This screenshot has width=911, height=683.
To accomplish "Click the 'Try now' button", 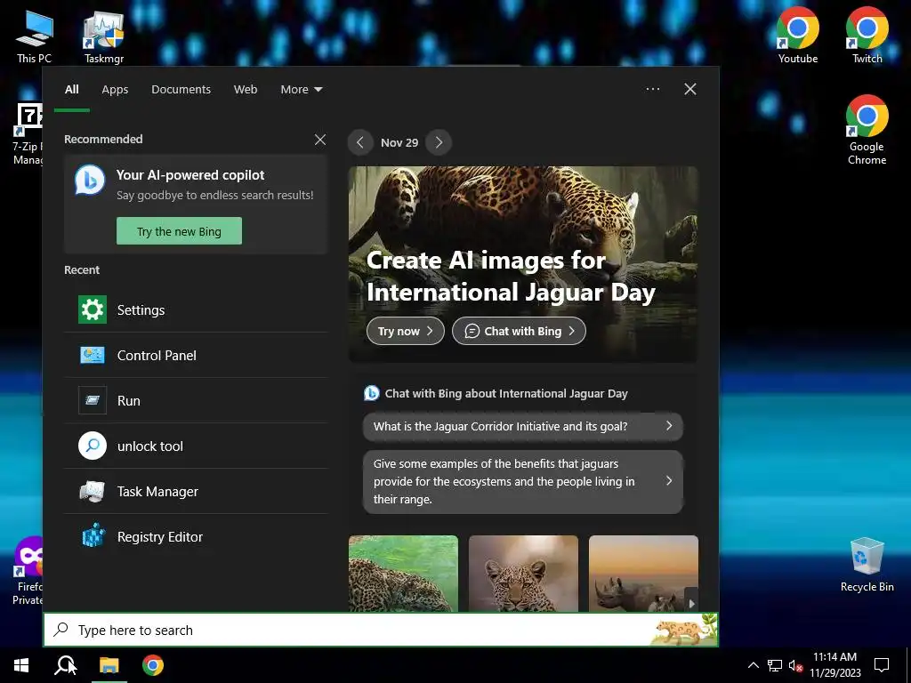I will [406, 331].
